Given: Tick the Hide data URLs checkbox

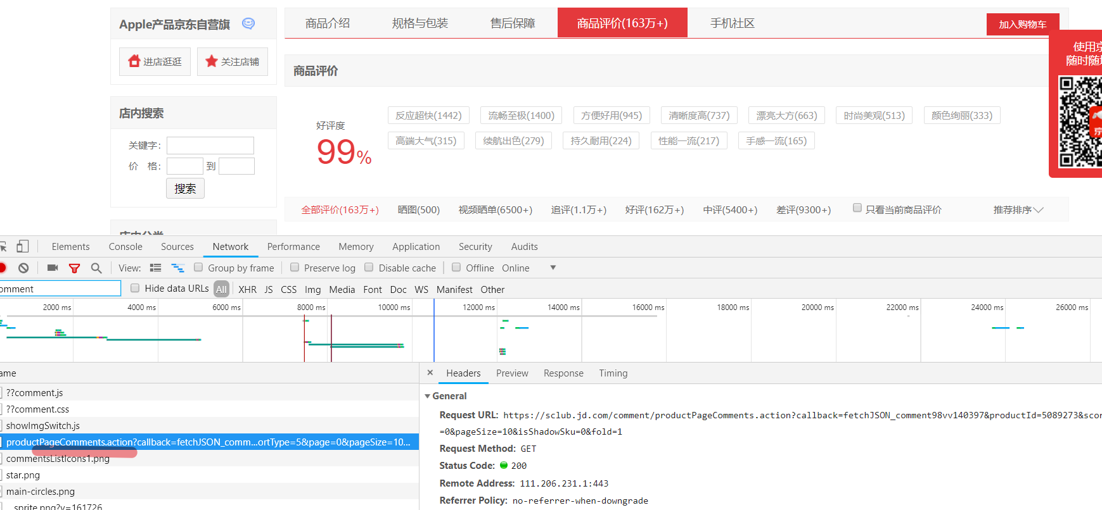Looking at the screenshot, I should click(x=135, y=289).
